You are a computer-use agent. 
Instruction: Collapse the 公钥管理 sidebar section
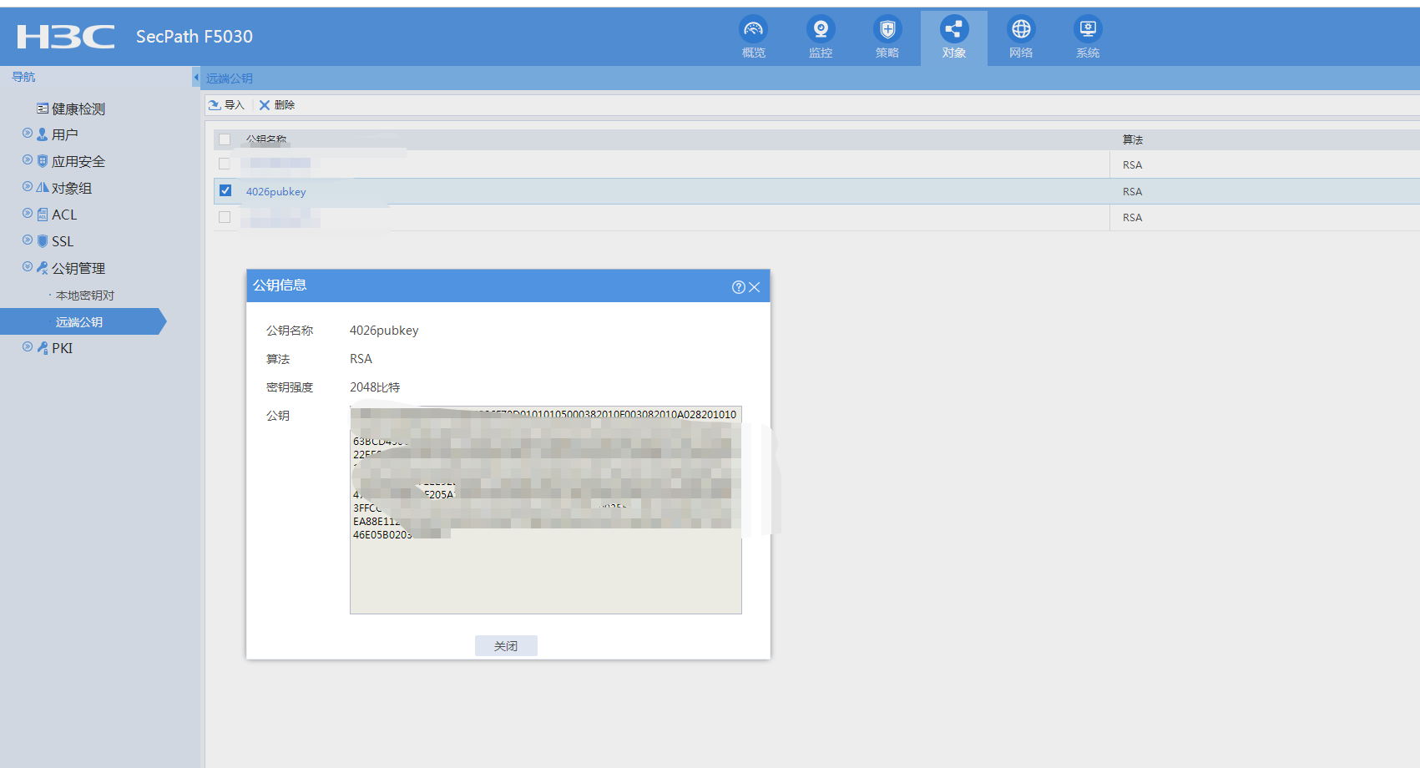pyautogui.click(x=26, y=268)
